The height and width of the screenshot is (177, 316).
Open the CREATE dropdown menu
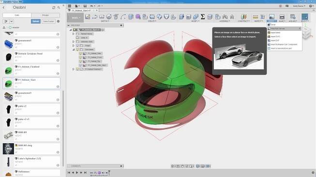coord(152,21)
